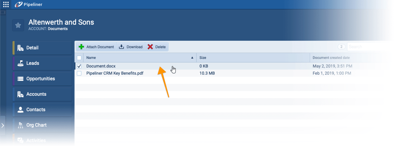Click the Size column header

coord(203,58)
